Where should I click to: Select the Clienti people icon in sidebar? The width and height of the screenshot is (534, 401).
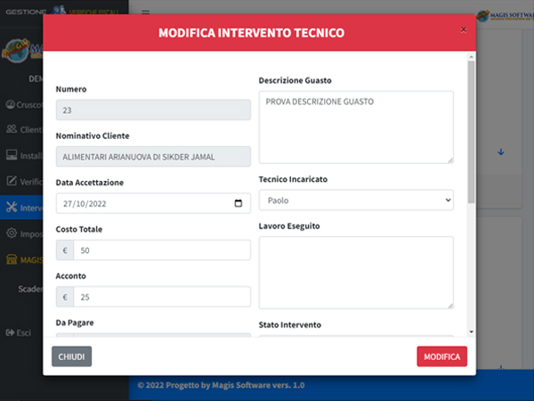tap(12, 129)
